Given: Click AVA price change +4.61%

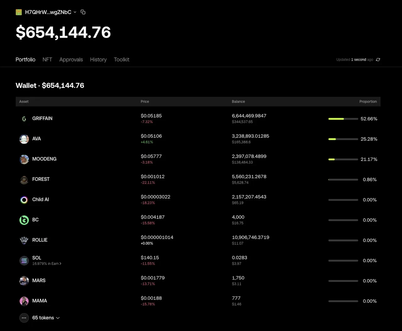Looking at the screenshot, I should [147, 142].
